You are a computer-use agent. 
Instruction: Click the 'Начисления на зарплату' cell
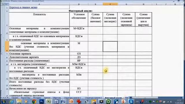(39, 88)
